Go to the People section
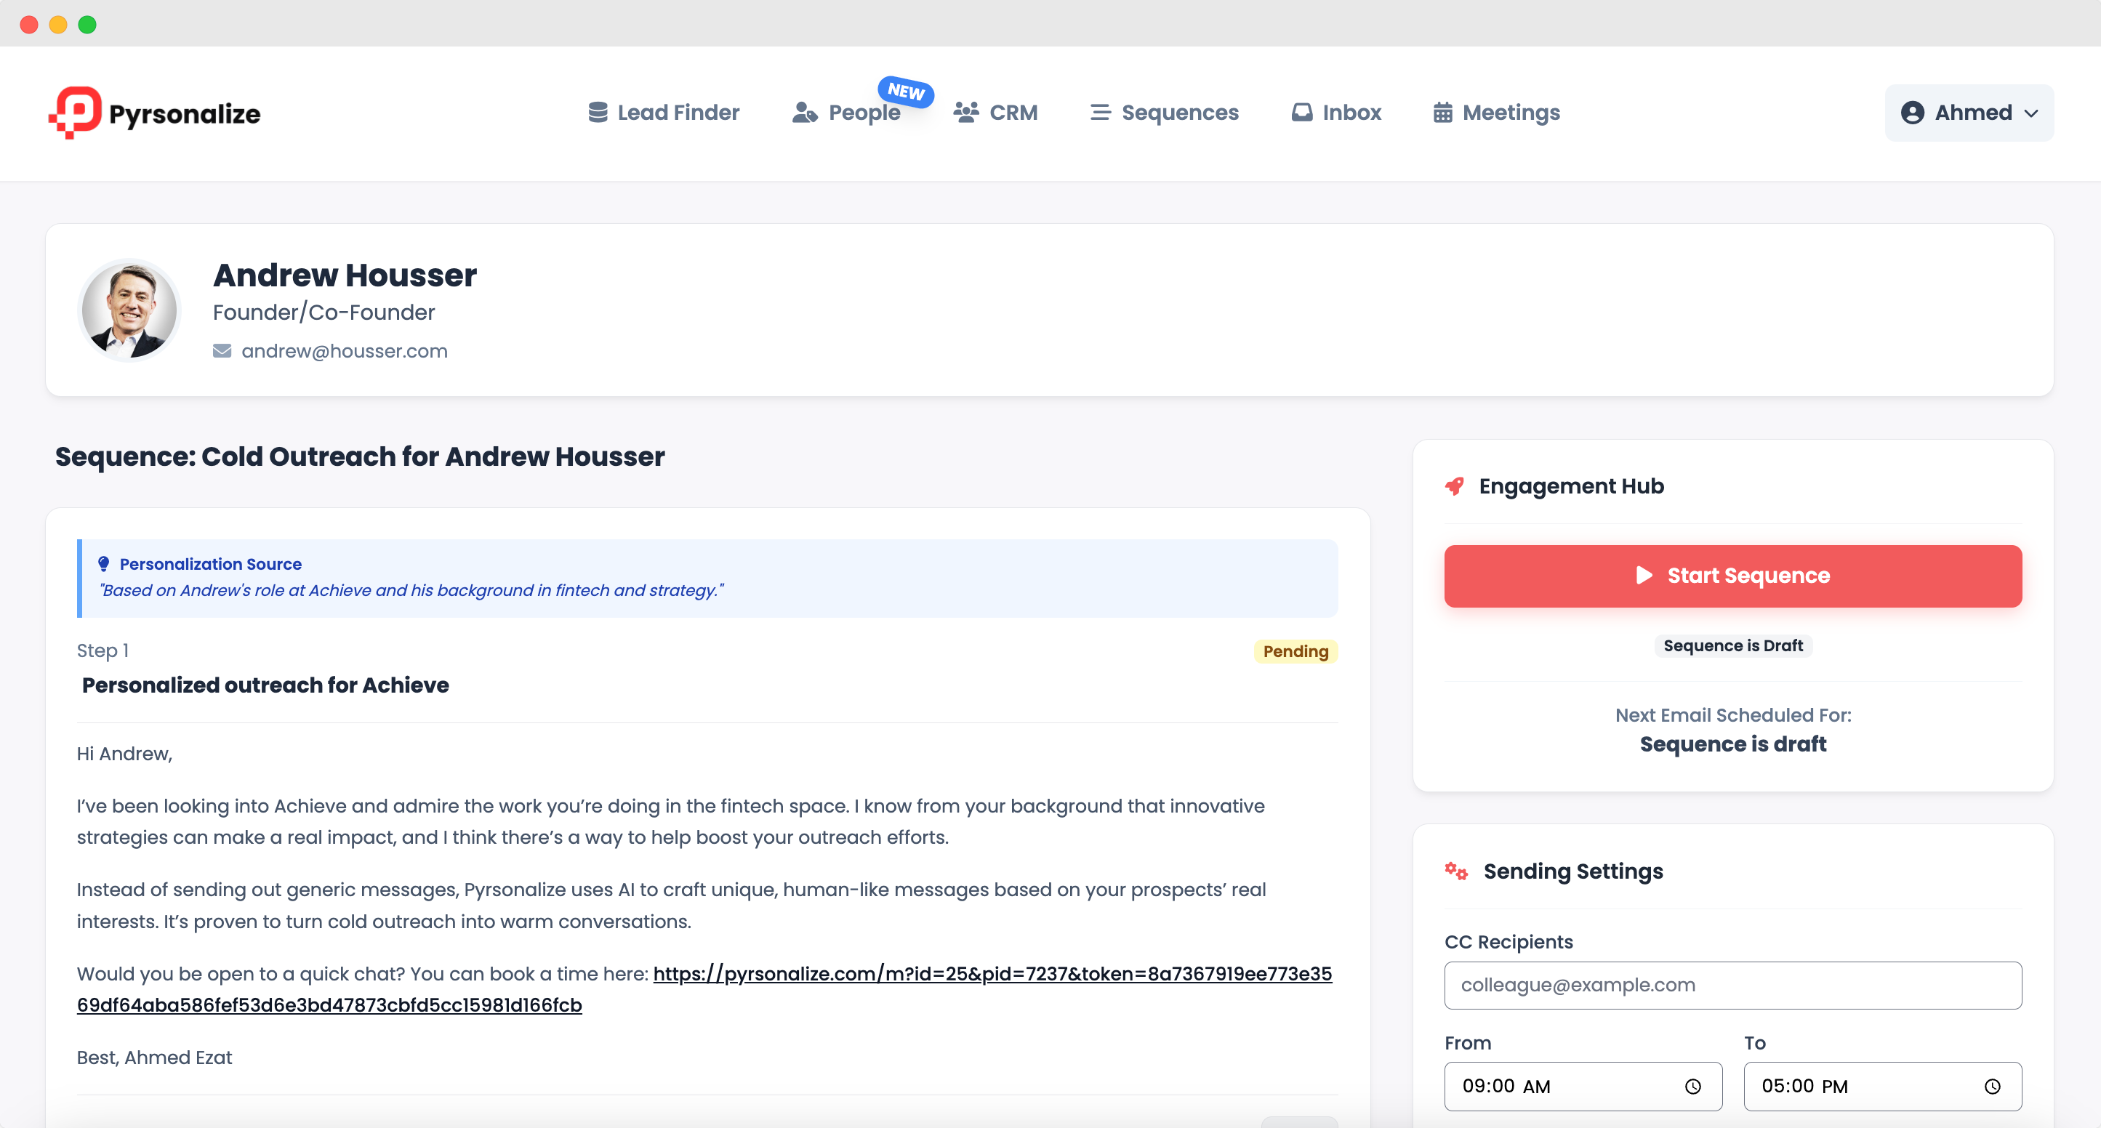2101x1128 pixels. pos(847,113)
